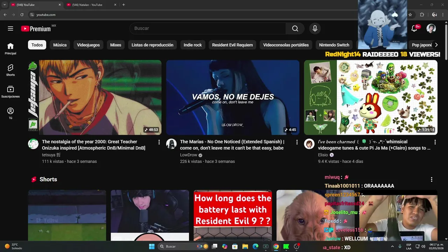The height and width of the screenshot is (252, 448).
Task: Select the Música filter chip
Action: pos(60,45)
